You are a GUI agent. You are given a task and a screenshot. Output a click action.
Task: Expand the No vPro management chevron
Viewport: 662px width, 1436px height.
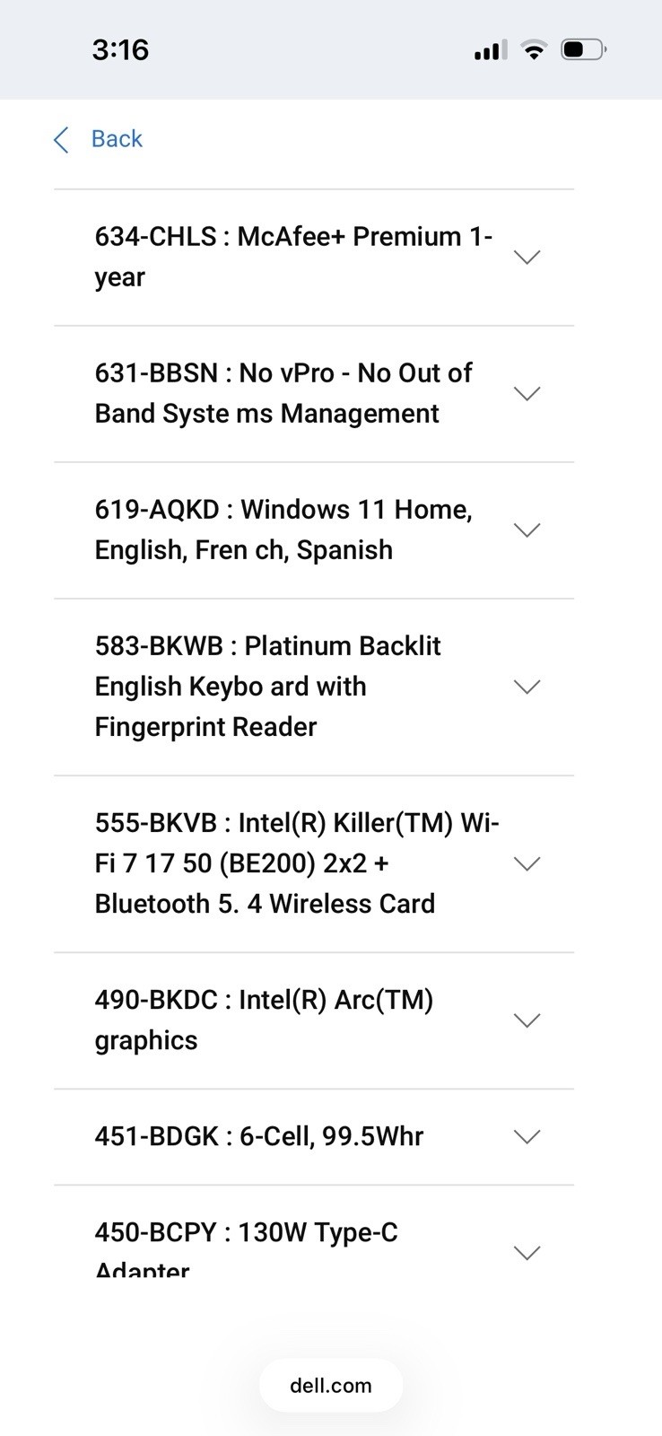point(527,394)
